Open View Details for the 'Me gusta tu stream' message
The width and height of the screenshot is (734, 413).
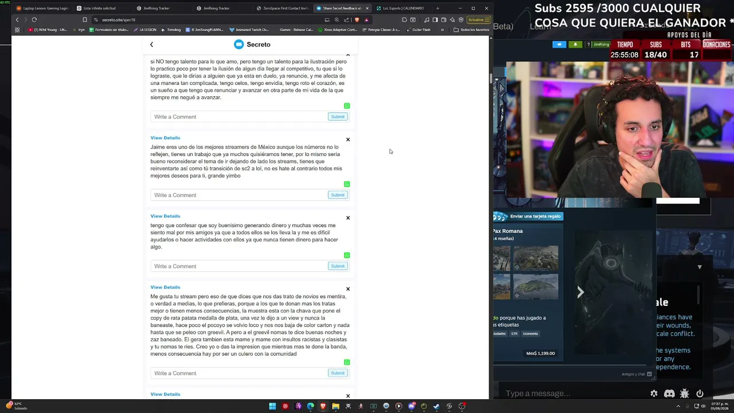(165, 287)
